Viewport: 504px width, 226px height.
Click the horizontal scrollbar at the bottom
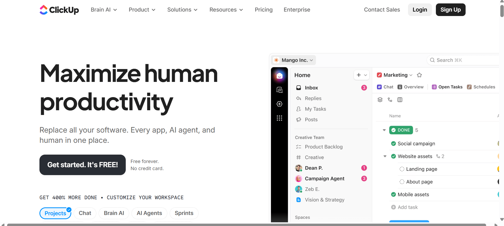point(246,225)
